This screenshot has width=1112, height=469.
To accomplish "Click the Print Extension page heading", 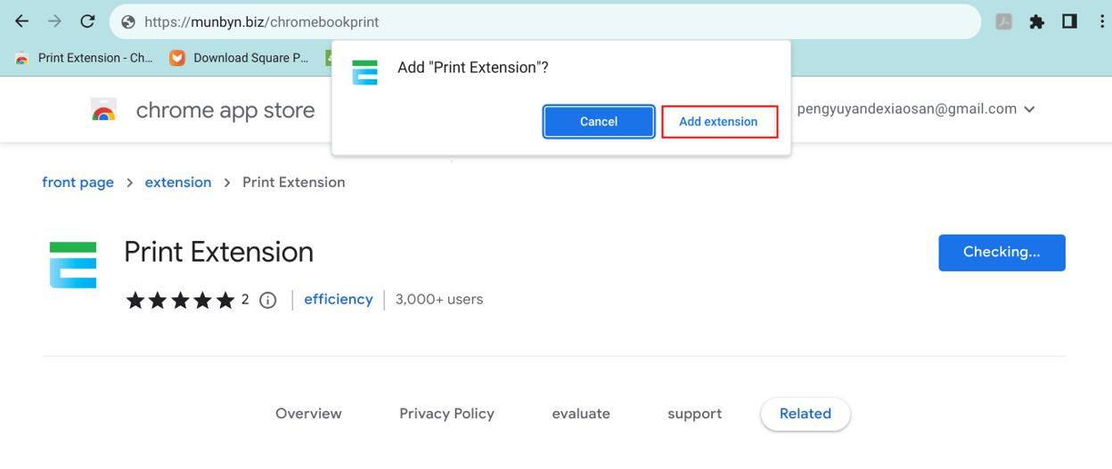I will pyautogui.click(x=218, y=252).
